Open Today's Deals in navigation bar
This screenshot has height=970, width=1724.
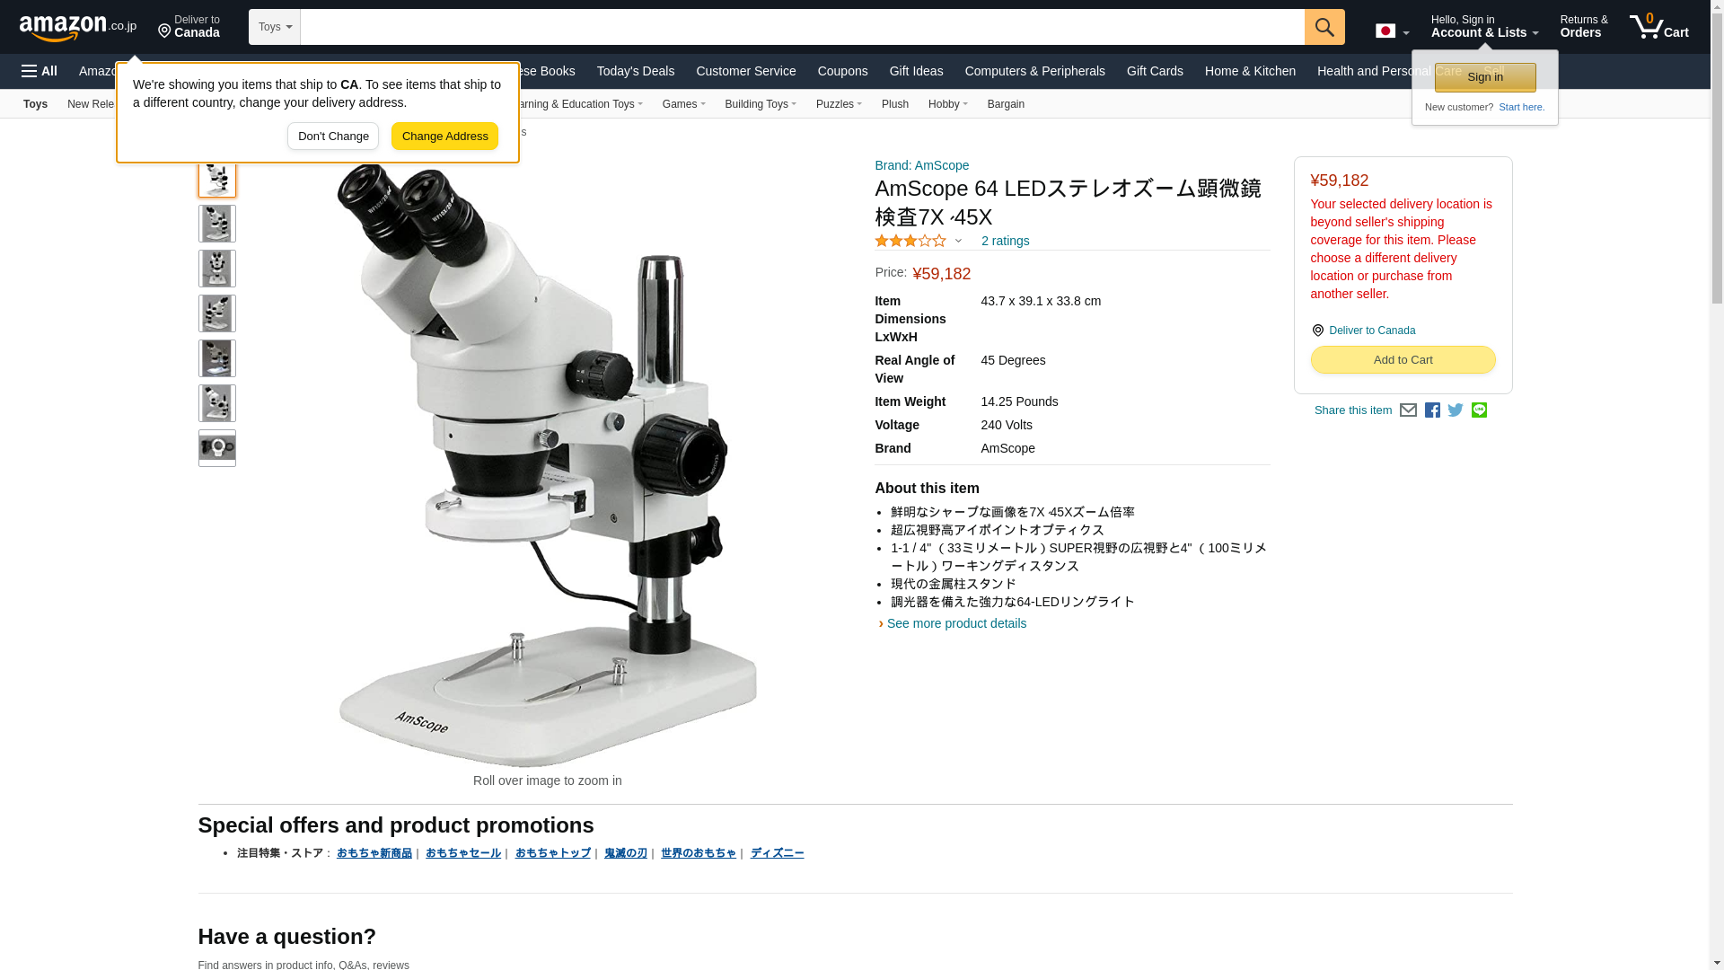tap(636, 71)
